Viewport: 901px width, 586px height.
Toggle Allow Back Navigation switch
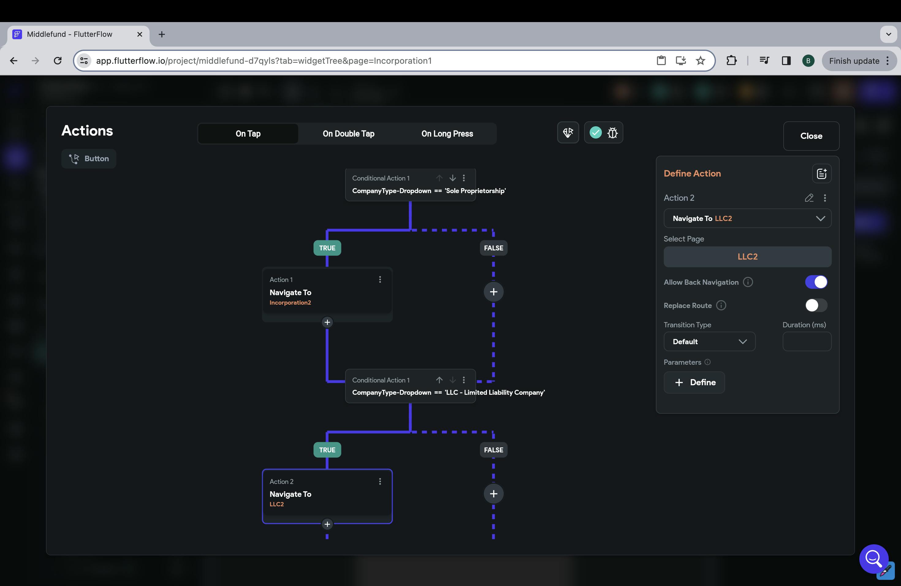pyautogui.click(x=816, y=282)
